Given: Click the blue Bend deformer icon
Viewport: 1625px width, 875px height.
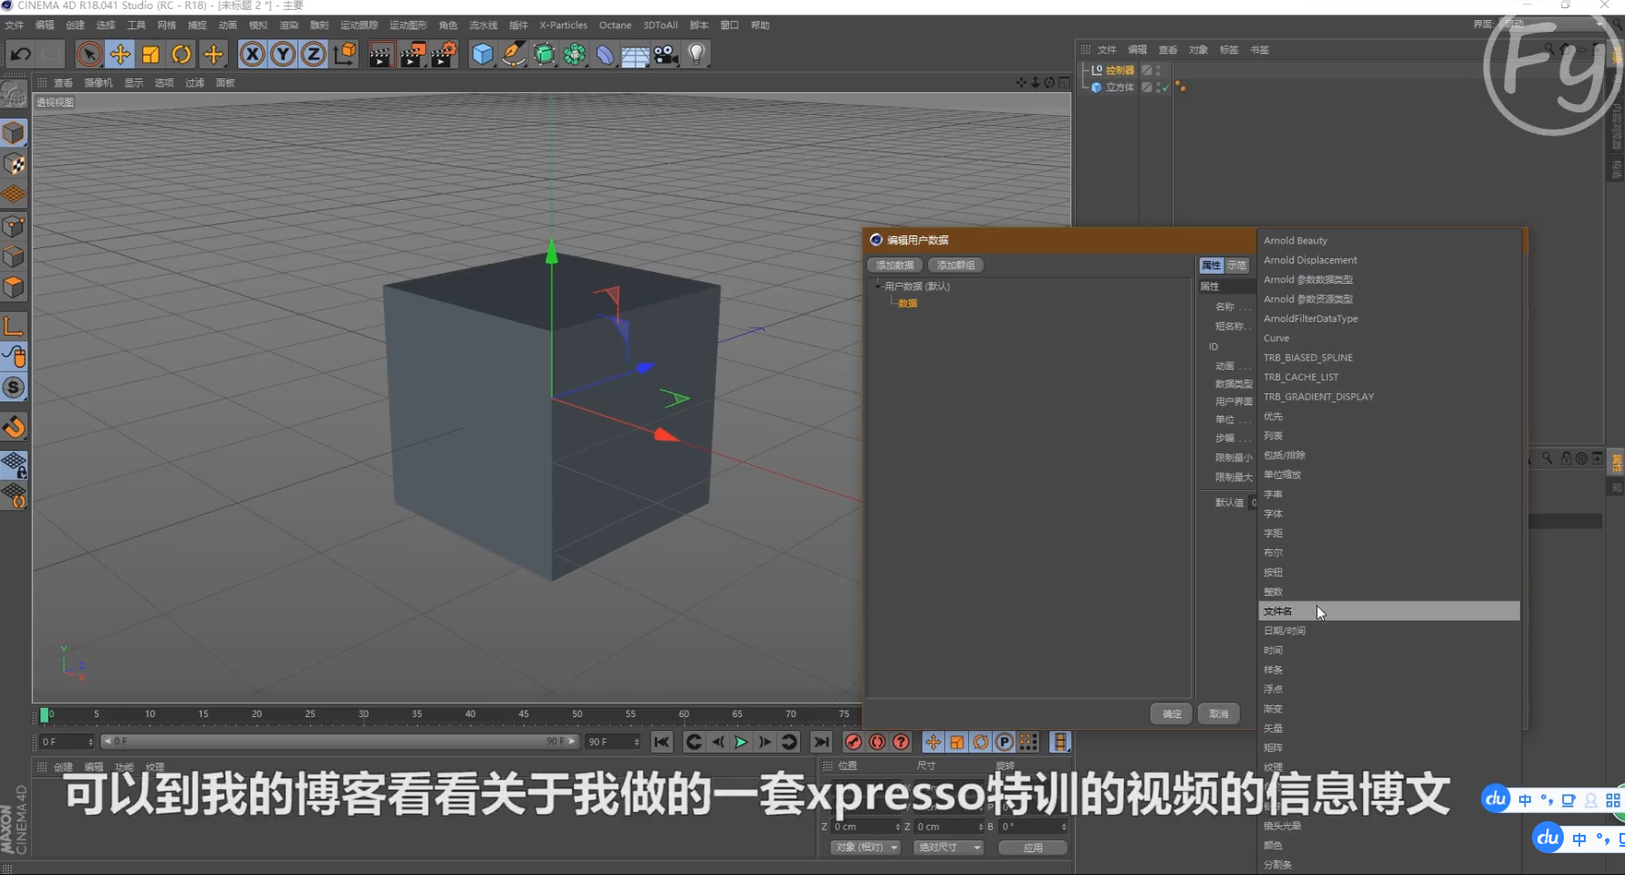Looking at the screenshot, I should [x=605, y=55].
